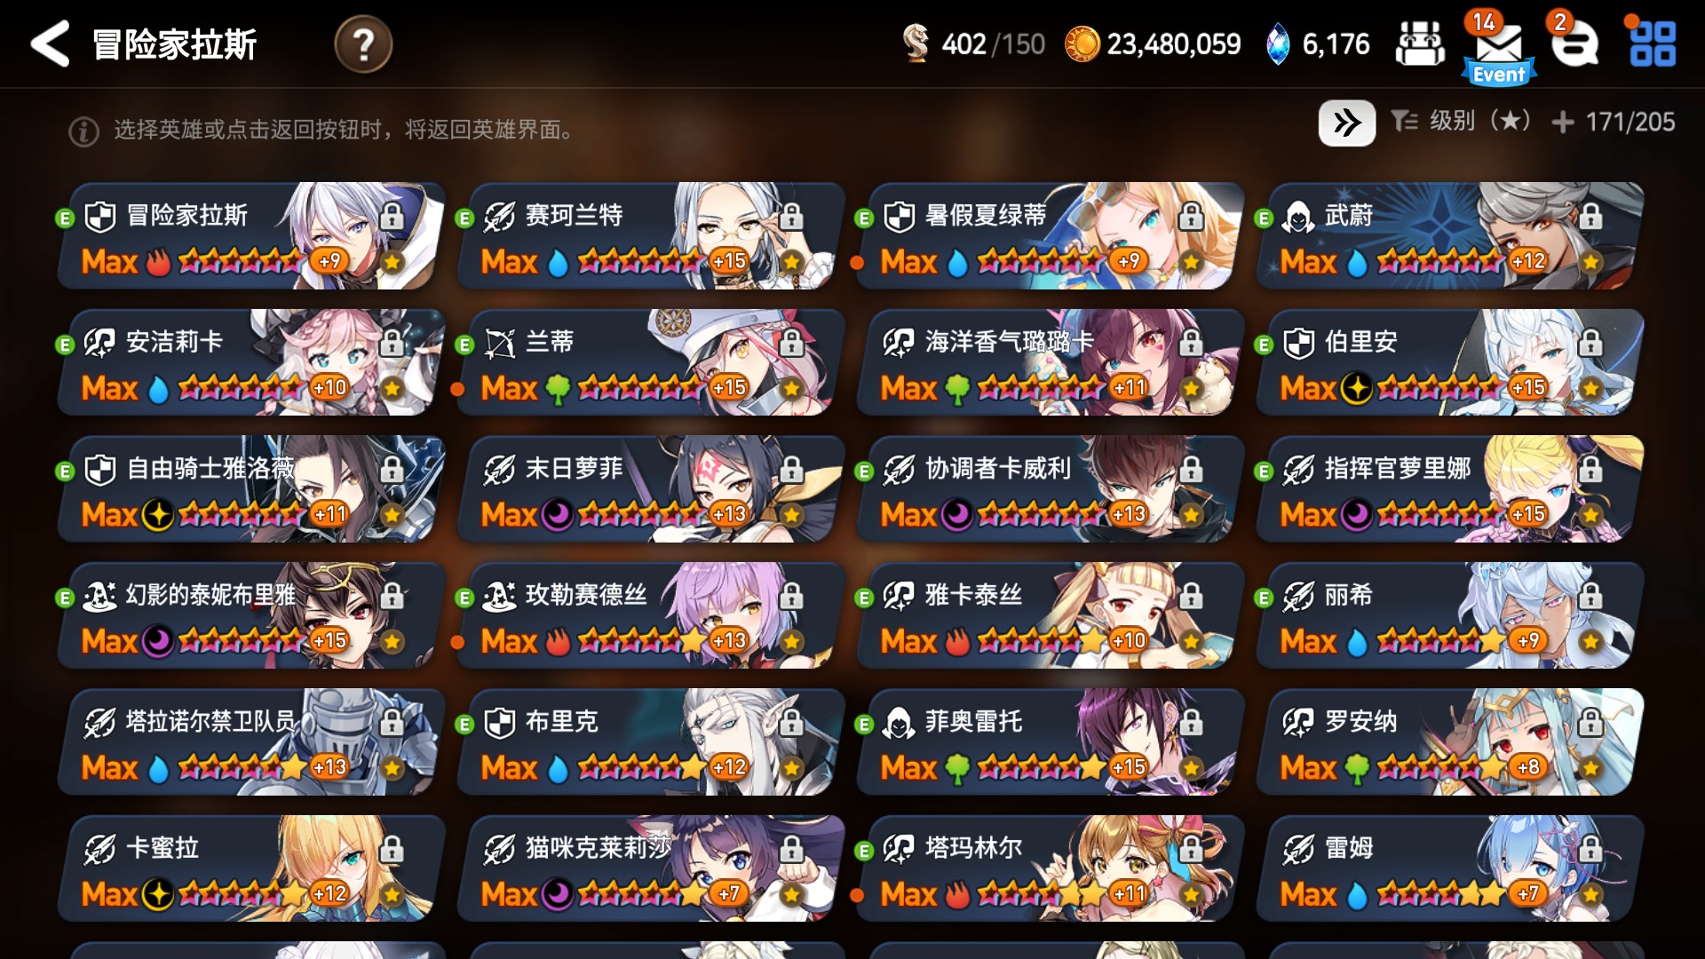Tap the blue skystone crystal icon
Image resolution: width=1705 pixels, height=959 pixels.
tap(1277, 44)
